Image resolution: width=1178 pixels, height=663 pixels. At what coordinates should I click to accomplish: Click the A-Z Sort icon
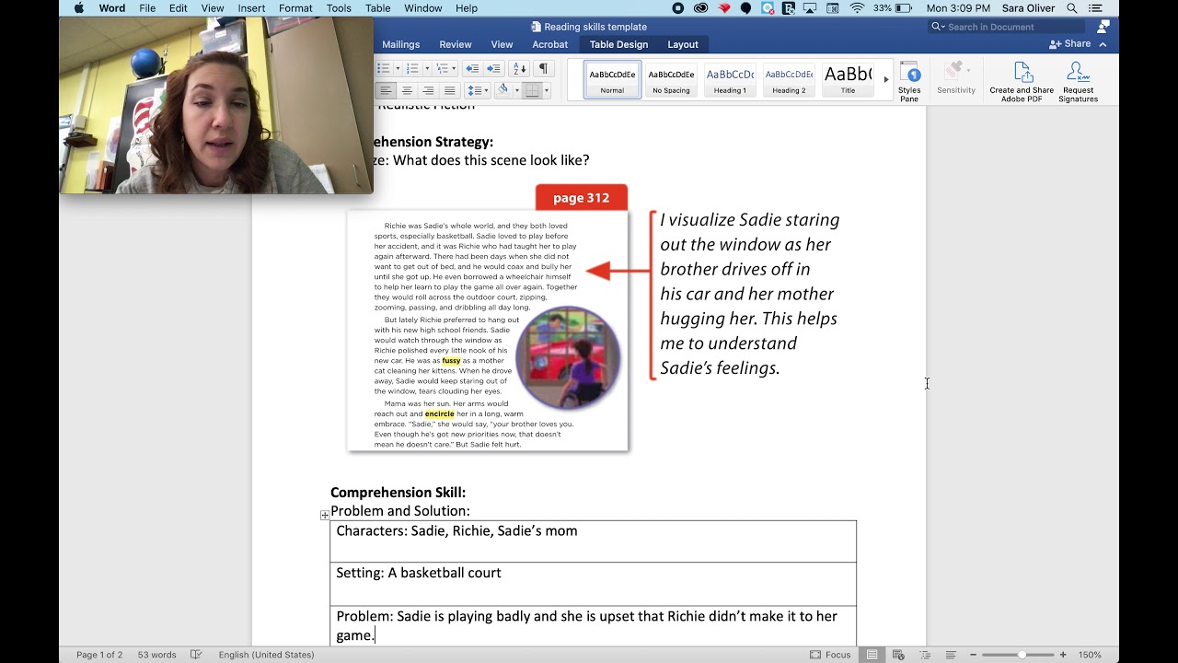[520, 69]
